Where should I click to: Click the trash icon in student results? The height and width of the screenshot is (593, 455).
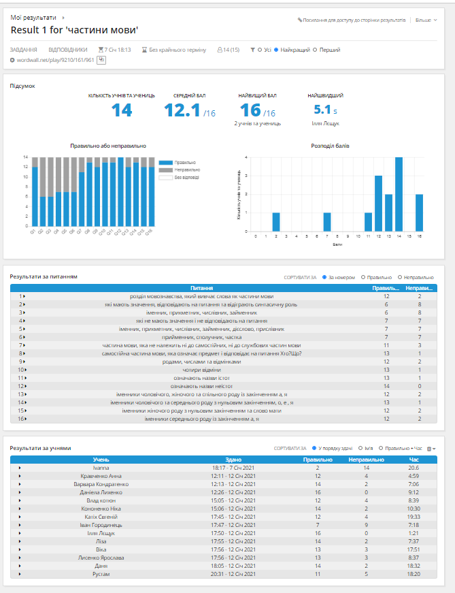click(x=429, y=449)
